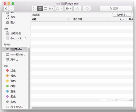
Task: Switch to column view
Action: pyautogui.click(x=45, y=8)
